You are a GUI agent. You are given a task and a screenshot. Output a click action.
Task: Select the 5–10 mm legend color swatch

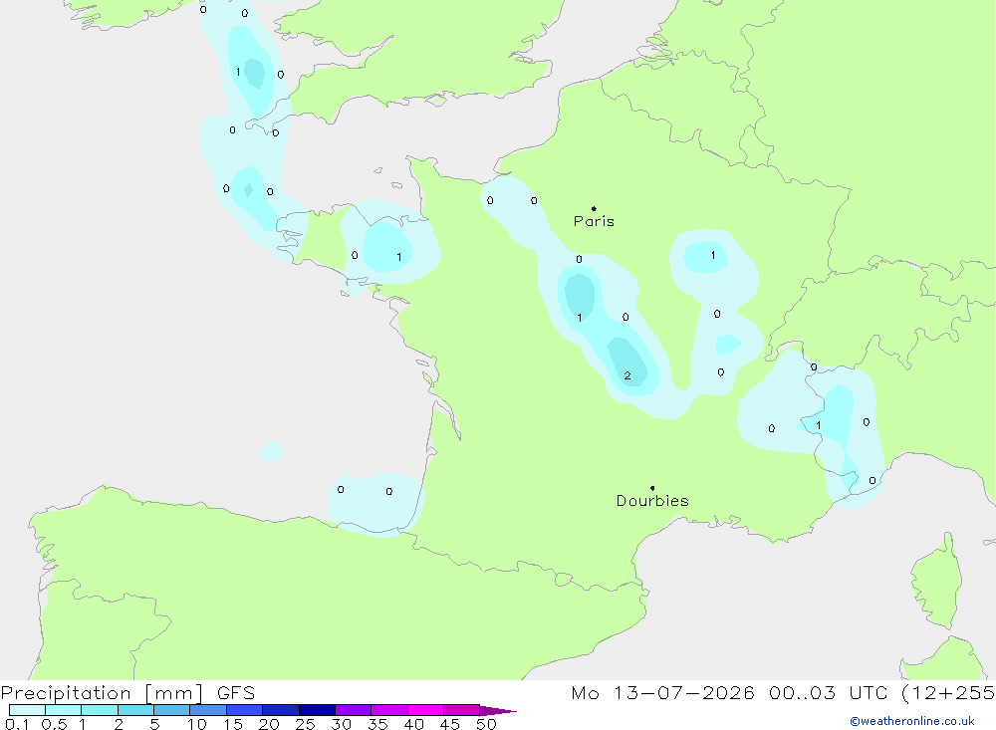[172, 710]
